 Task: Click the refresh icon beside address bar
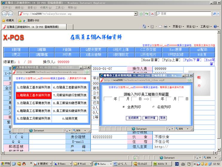(147, 14)
